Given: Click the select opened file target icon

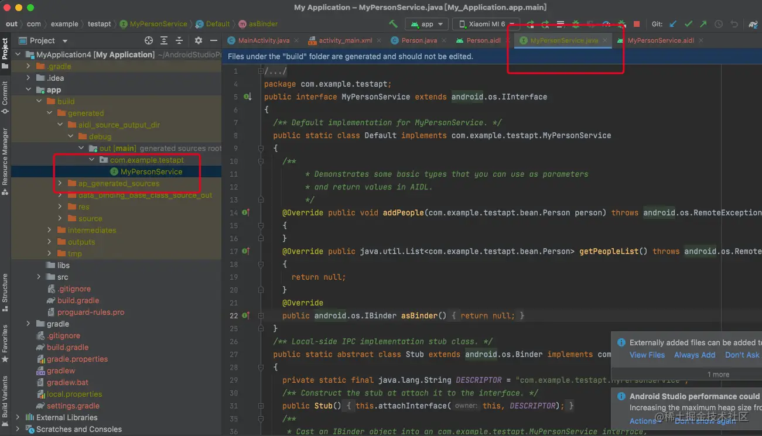Looking at the screenshot, I should [149, 40].
